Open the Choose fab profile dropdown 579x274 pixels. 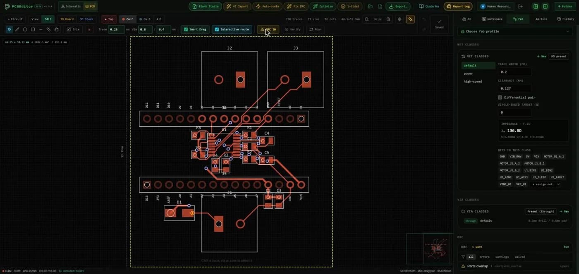(x=515, y=31)
